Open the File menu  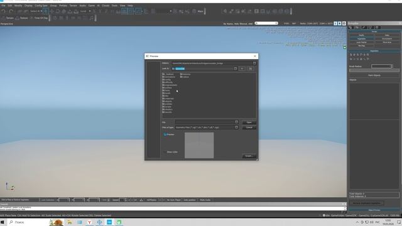pyautogui.click(x=3, y=6)
